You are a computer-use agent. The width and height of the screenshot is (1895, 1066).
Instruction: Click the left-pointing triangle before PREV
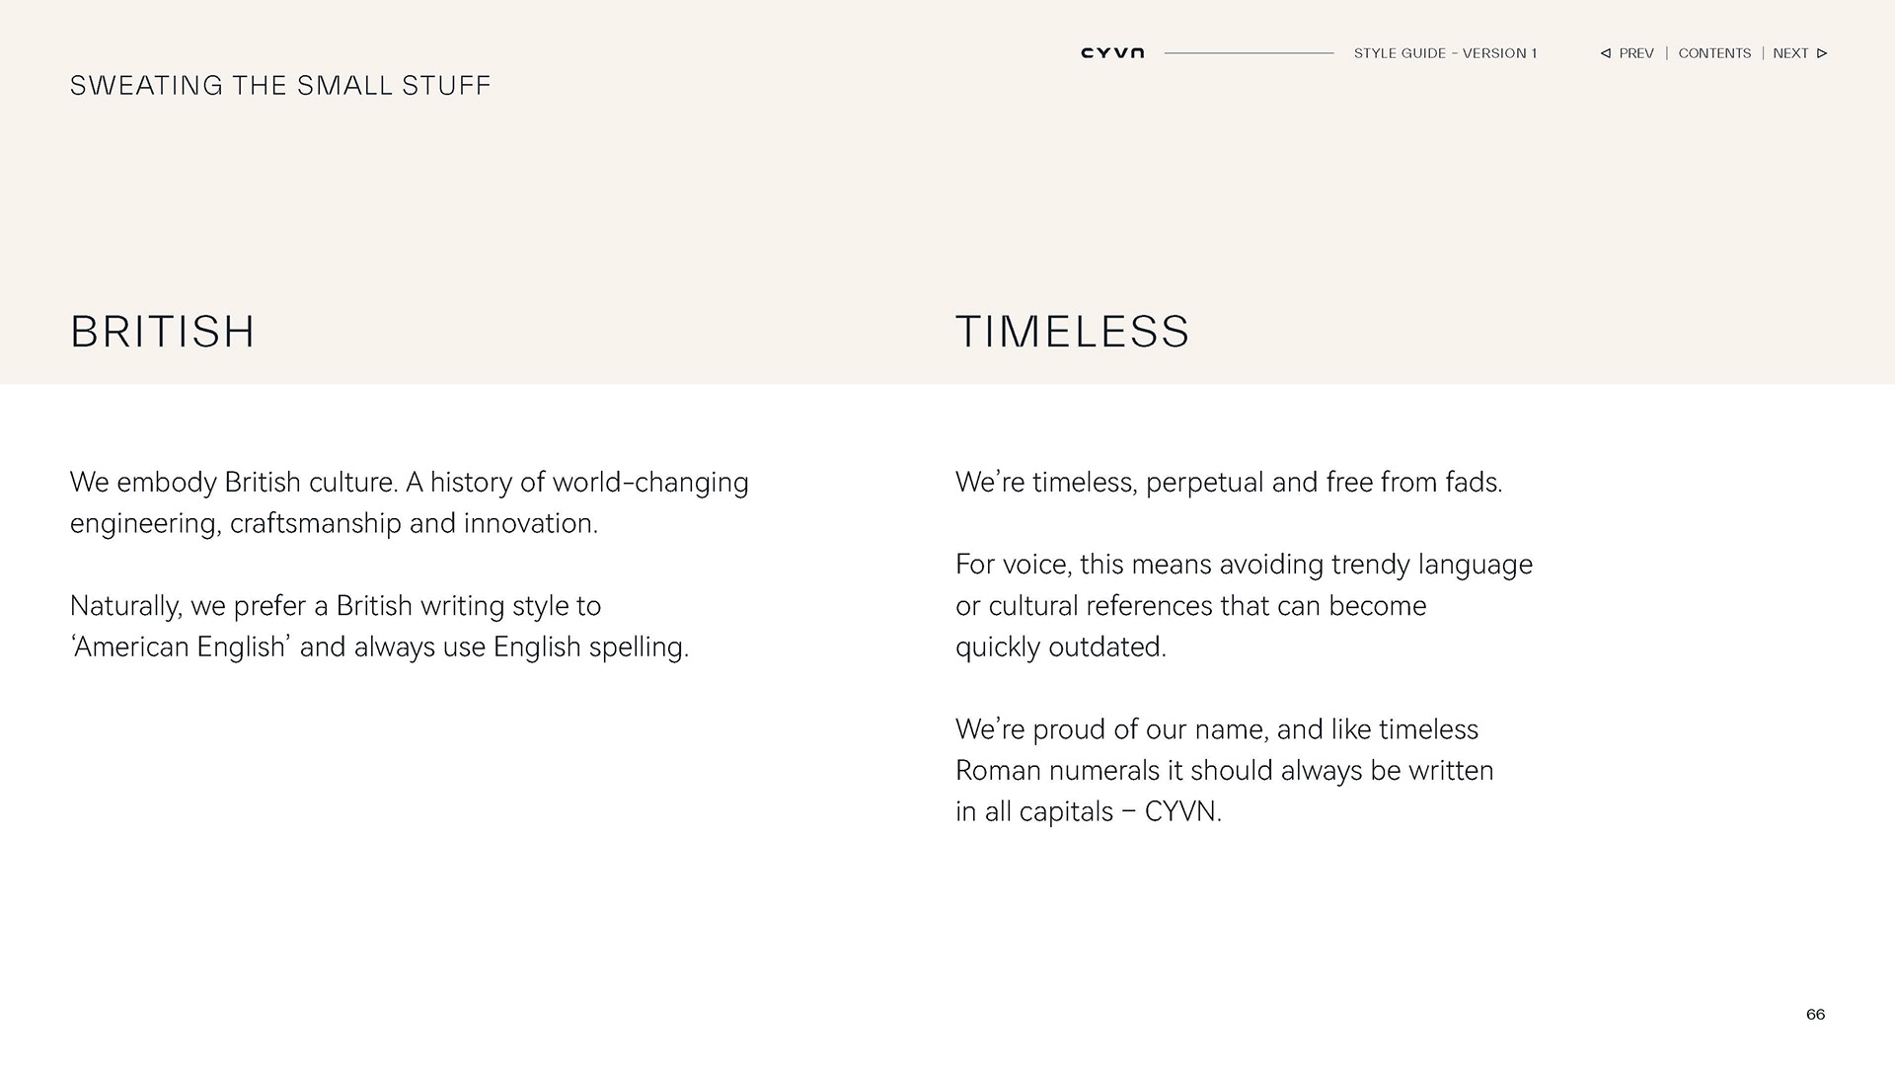click(x=1606, y=53)
